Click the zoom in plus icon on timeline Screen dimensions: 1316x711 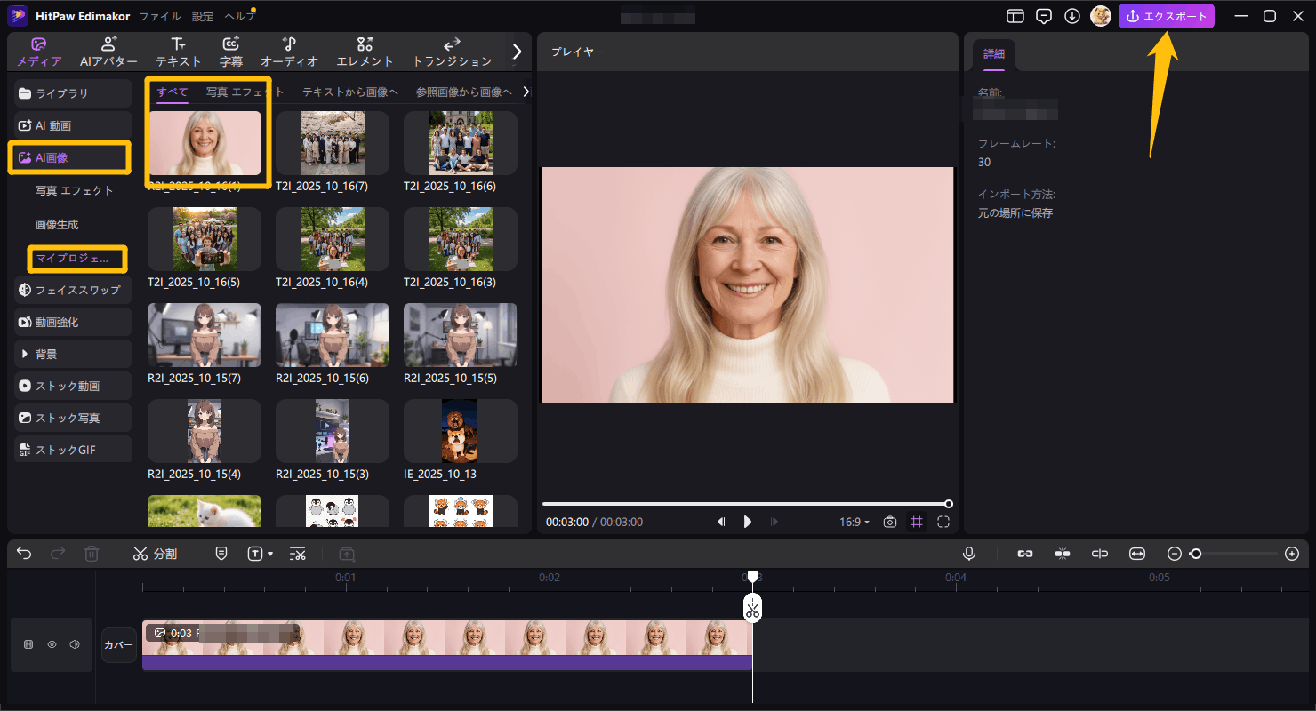pos(1292,554)
